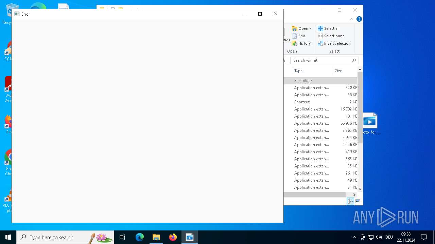Image resolution: width=435 pixels, height=244 pixels.
Task: Open History in the Explorer ribbon
Action: click(x=301, y=43)
